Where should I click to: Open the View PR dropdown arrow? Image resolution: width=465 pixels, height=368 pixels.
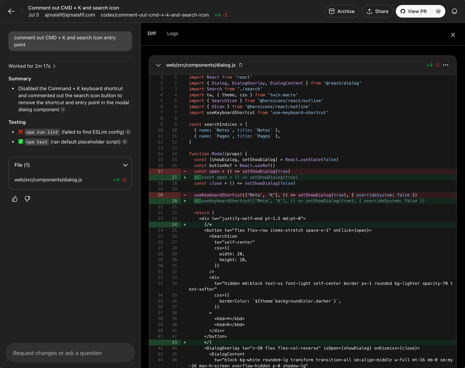[x=438, y=11]
